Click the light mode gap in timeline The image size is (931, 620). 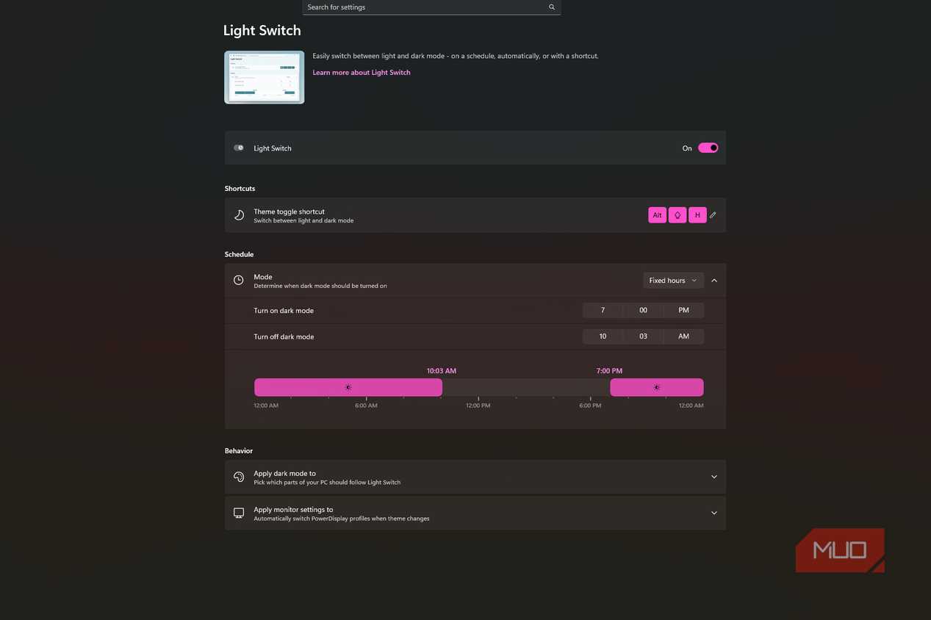click(x=526, y=387)
